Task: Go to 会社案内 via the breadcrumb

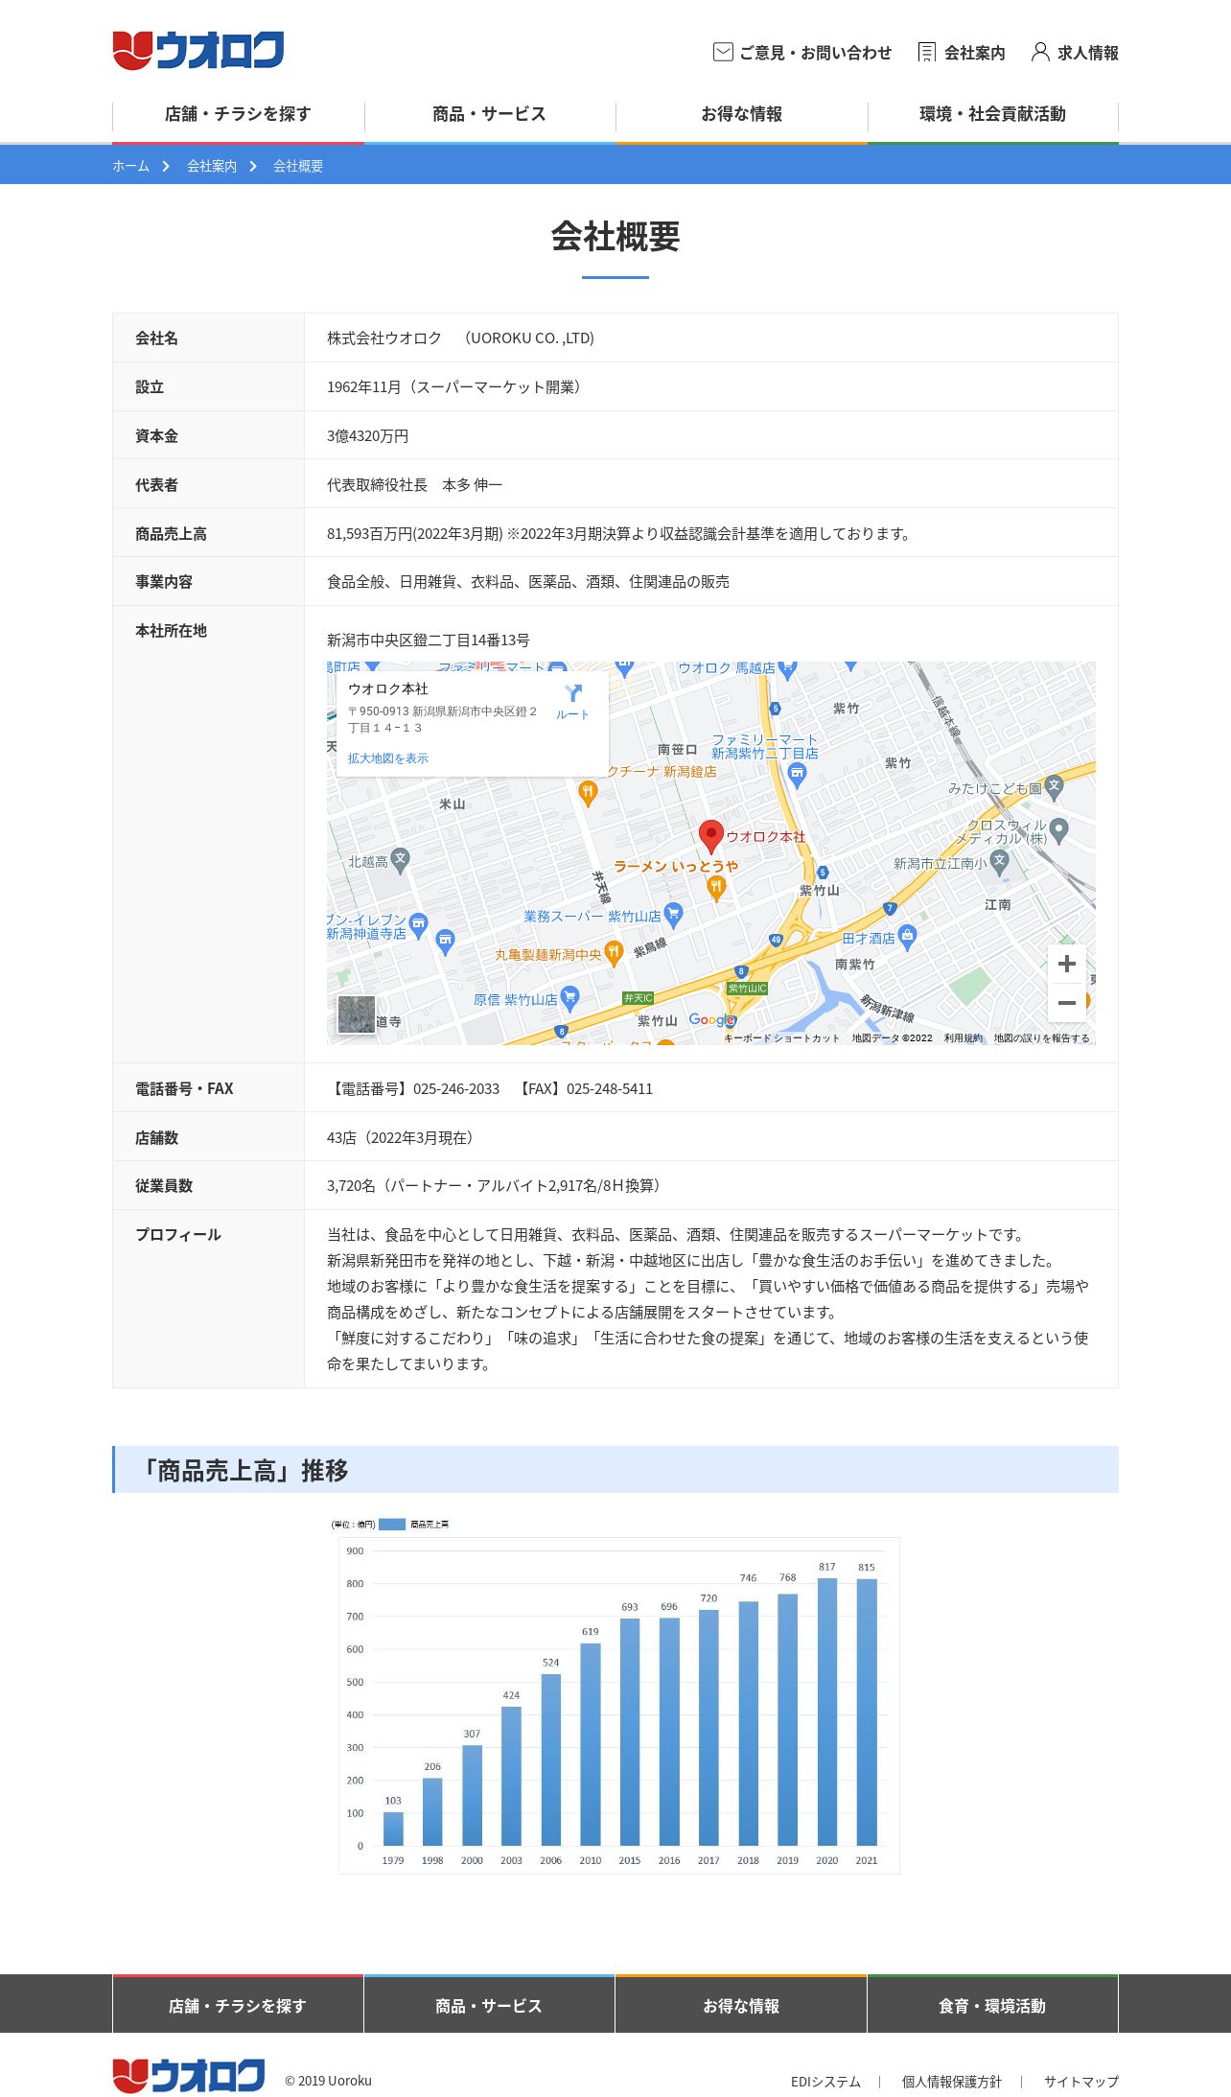Action: tap(212, 166)
